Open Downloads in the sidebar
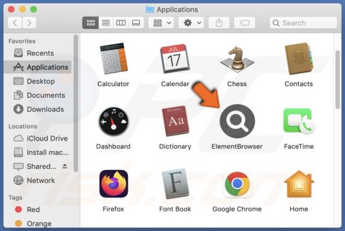This screenshot has width=345, height=231. pyautogui.click(x=38, y=109)
